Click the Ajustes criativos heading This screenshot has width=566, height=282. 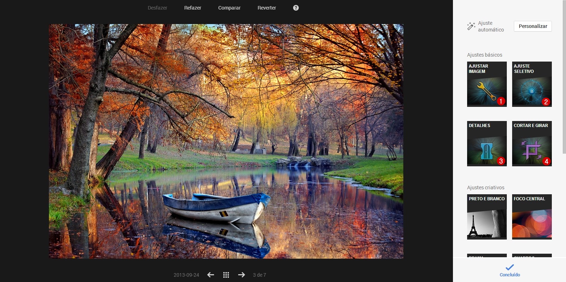486,188
